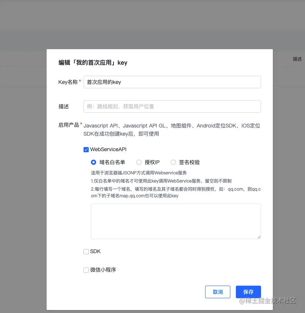This screenshot has height=313, width=305.
Task: Enable the SDK checkbox
Action: tap(86, 252)
